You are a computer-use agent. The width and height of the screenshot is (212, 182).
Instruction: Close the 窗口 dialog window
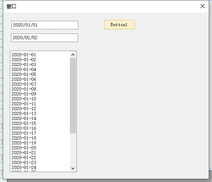coord(203,6)
